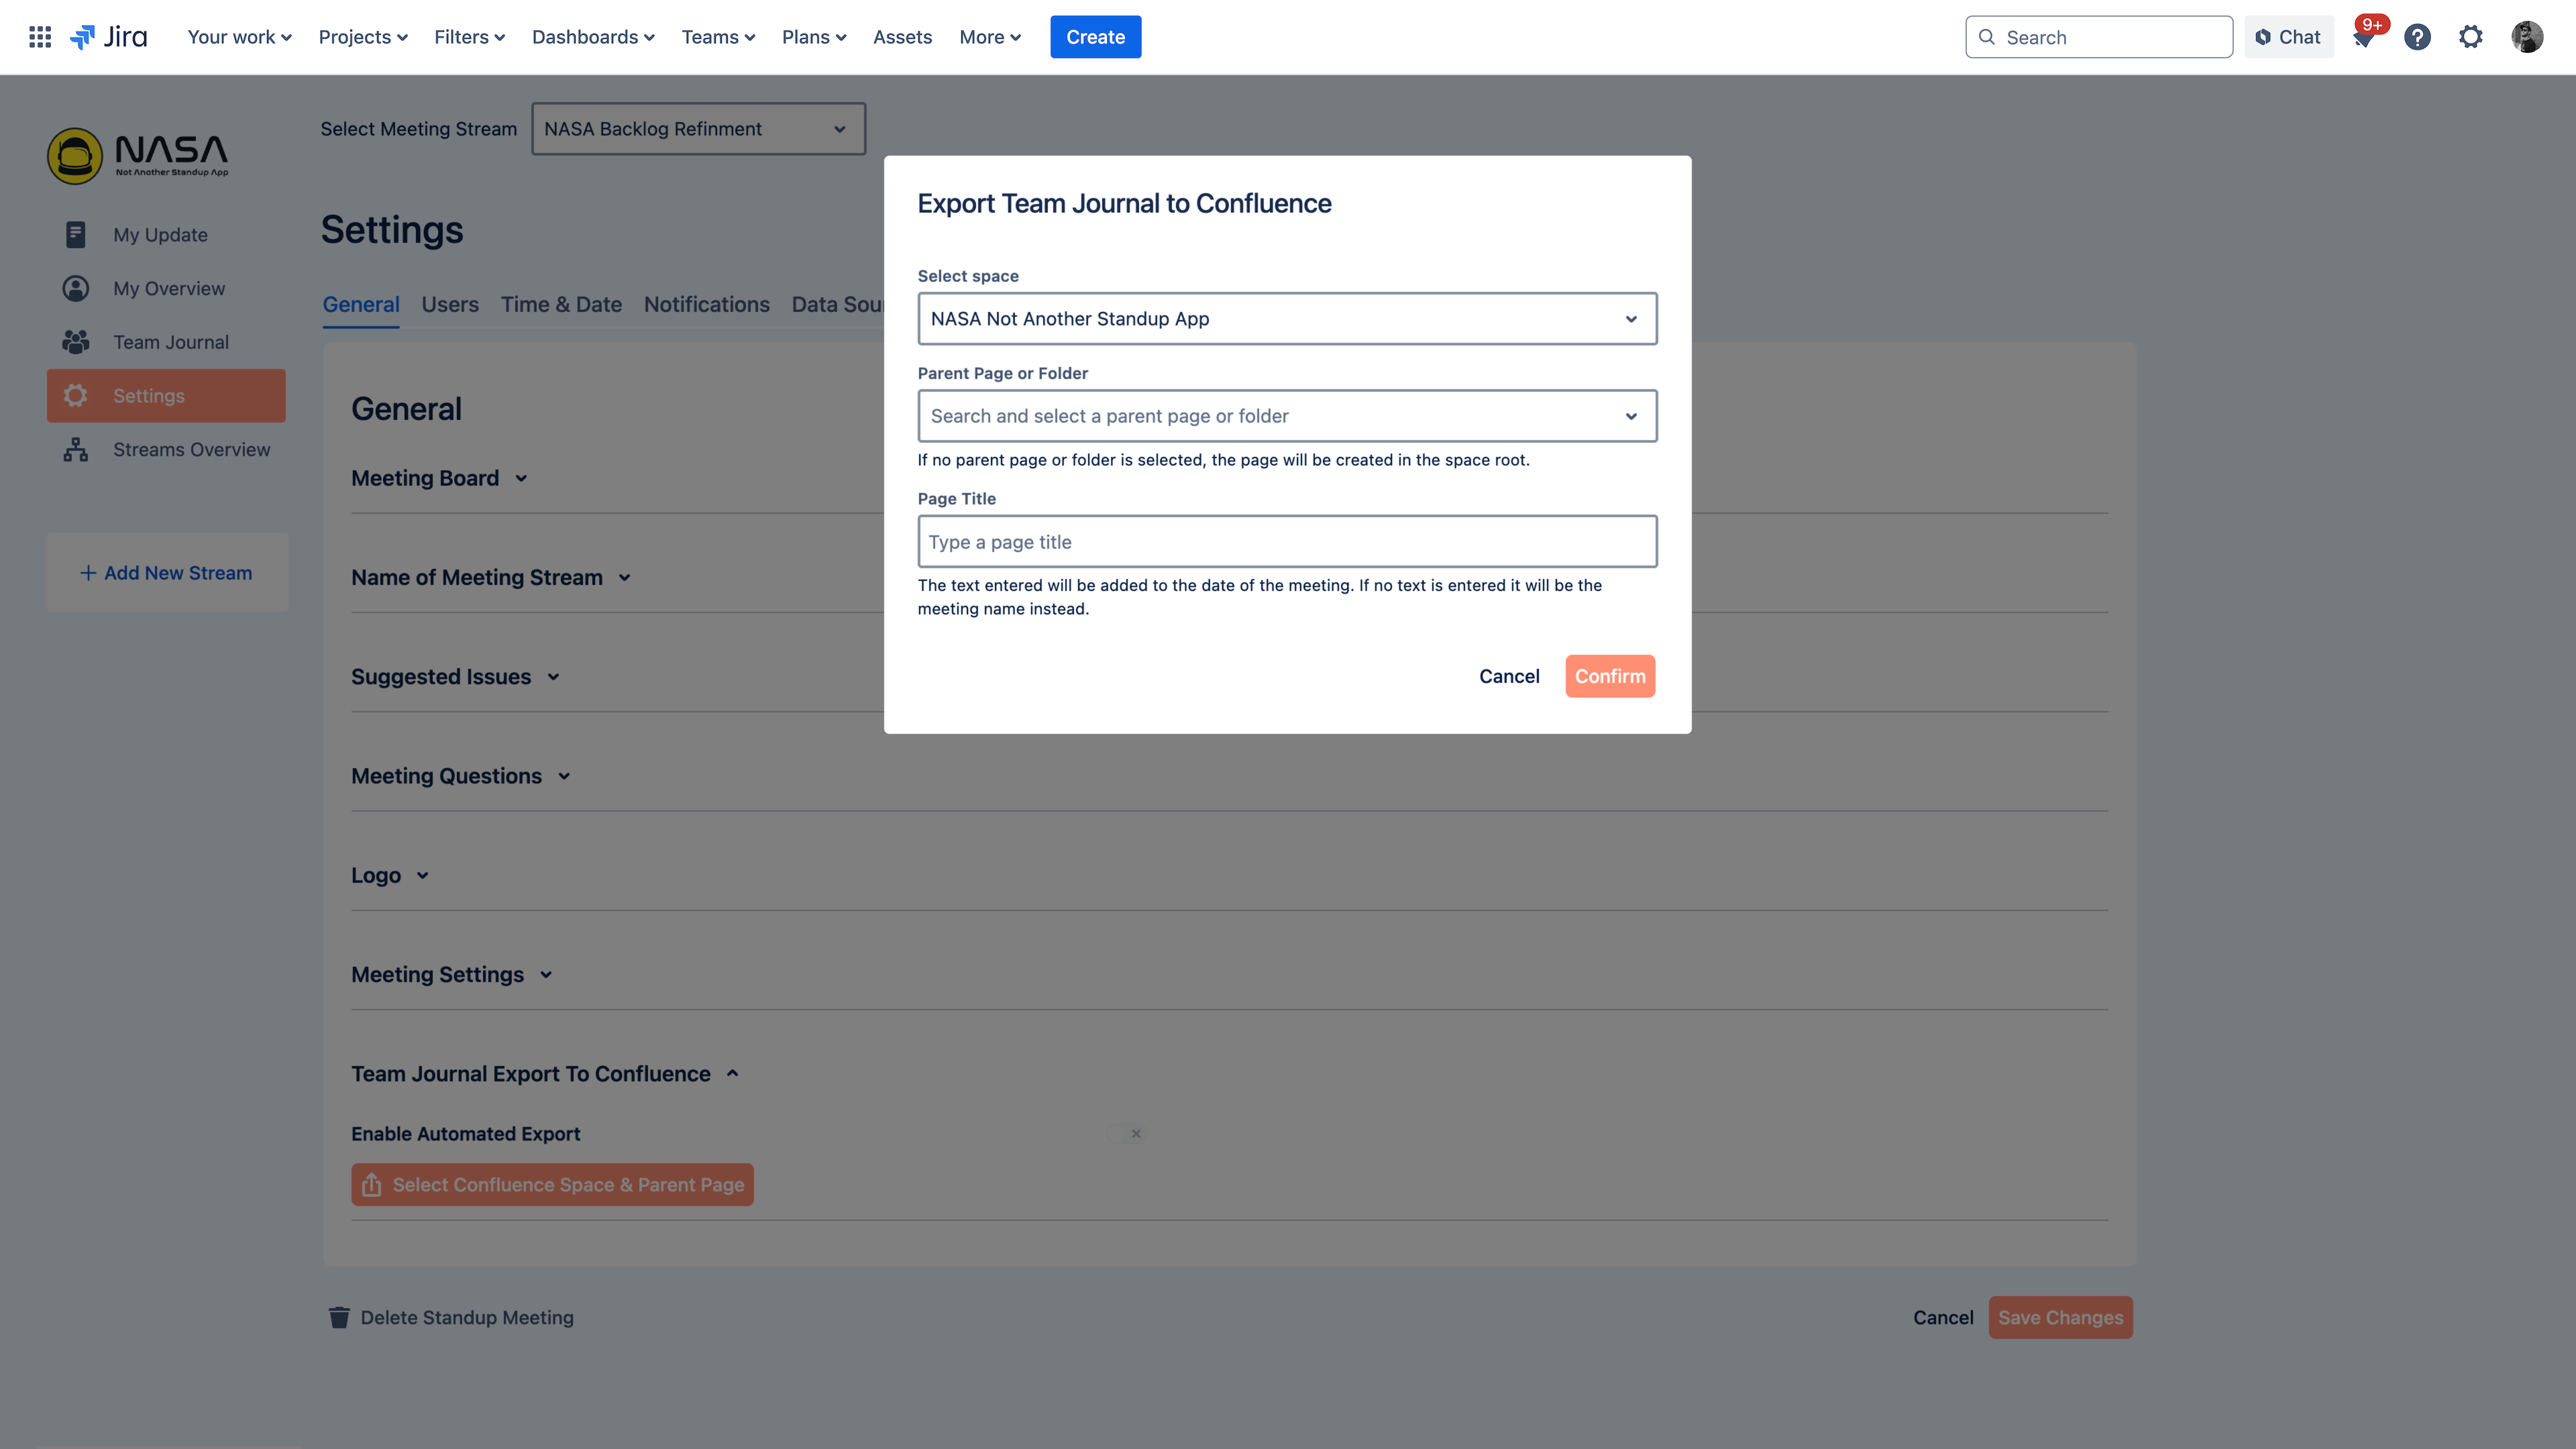Click the Save Changes button
Image resolution: width=2576 pixels, height=1449 pixels.
2060,1318
